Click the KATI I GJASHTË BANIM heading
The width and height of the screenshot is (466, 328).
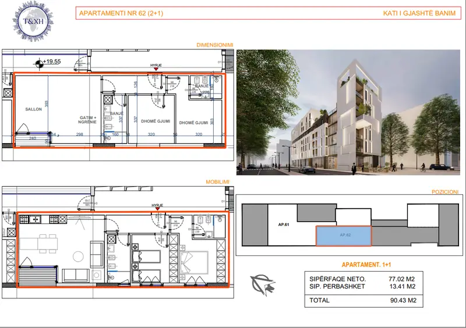click(x=419, y=13)
